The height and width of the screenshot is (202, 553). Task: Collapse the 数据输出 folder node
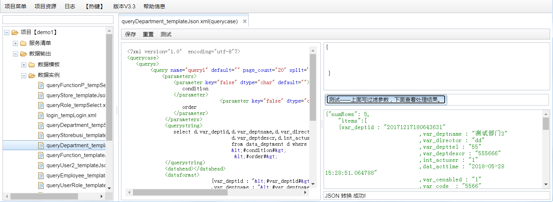15,54
